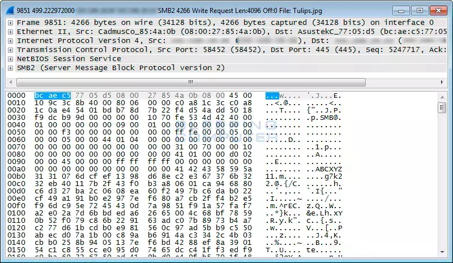Select the 'NetBIOS Session Service' text
453x263 pixels.
point(69,59)
